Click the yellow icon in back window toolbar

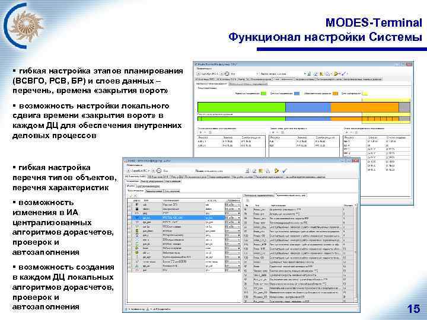click(321, 73)
